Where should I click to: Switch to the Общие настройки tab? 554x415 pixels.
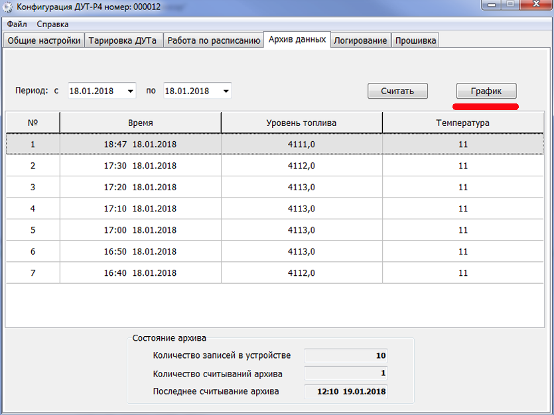44,40
